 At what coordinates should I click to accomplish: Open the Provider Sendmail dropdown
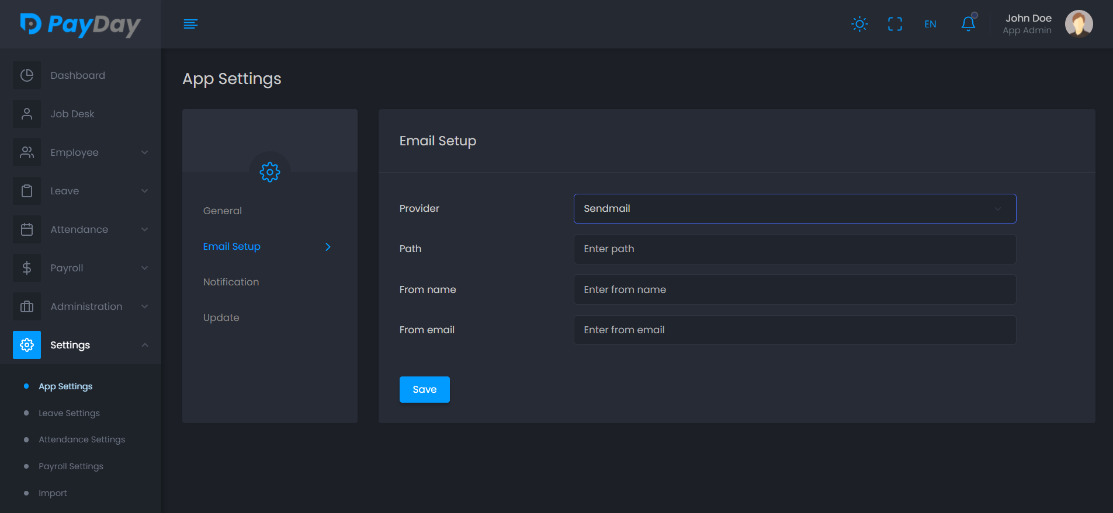(x=795, y=208)
